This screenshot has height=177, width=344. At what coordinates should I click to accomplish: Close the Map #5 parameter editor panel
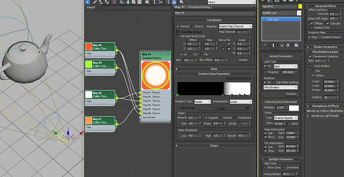pyautogui.click(x=254, y=8)
